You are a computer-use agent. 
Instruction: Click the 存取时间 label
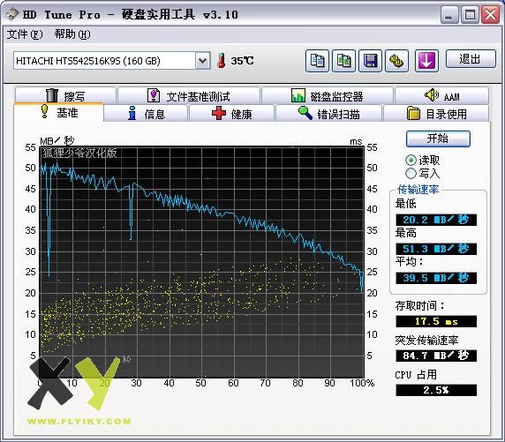tap(419, 305)
